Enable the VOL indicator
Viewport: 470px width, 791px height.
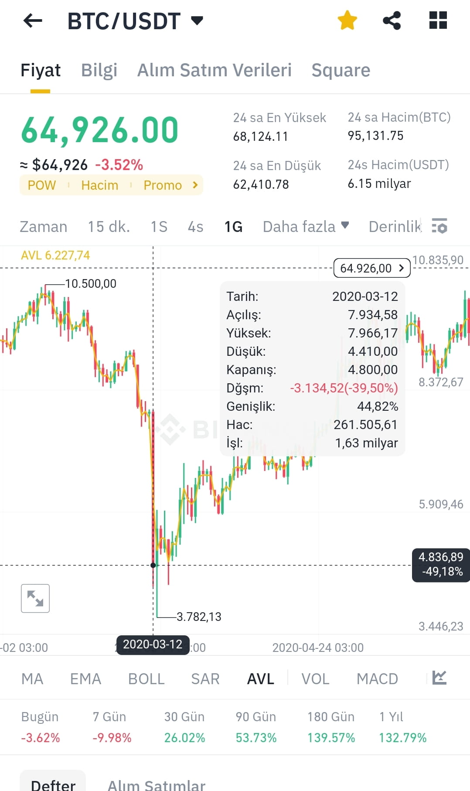coord(315,678)
